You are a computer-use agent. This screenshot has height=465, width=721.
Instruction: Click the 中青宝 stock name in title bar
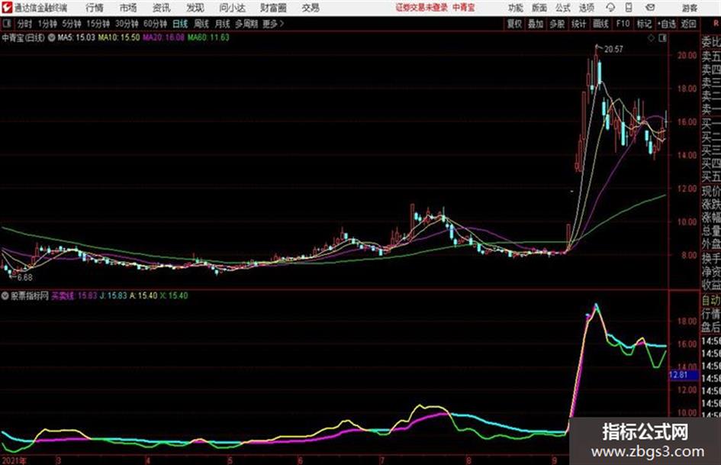464,8
